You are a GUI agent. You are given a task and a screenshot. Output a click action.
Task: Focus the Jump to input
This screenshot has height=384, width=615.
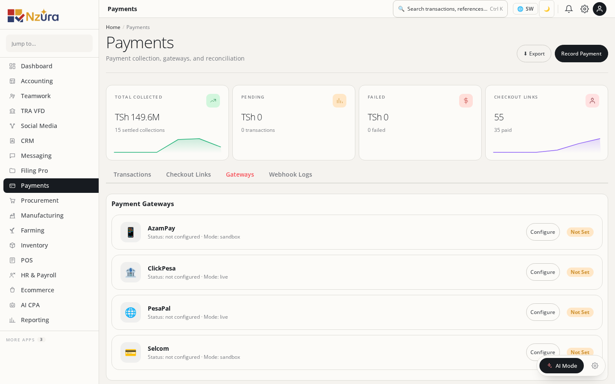[x=50, y=44]
